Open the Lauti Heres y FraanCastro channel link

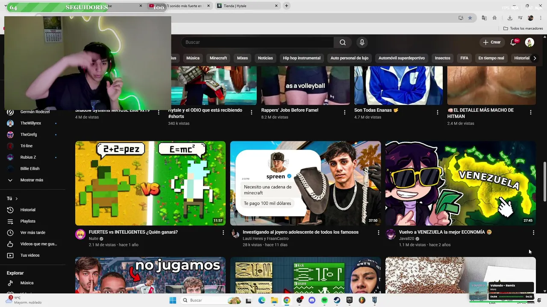[x=265, y=239]
